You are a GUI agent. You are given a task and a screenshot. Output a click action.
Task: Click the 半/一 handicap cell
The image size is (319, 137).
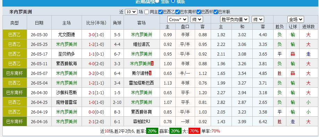185,73
